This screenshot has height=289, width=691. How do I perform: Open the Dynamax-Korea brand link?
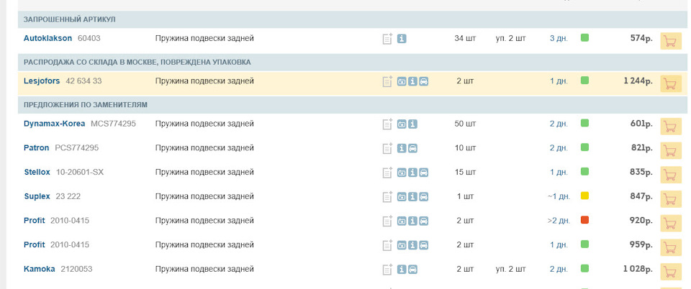click(x=54, y=124)
